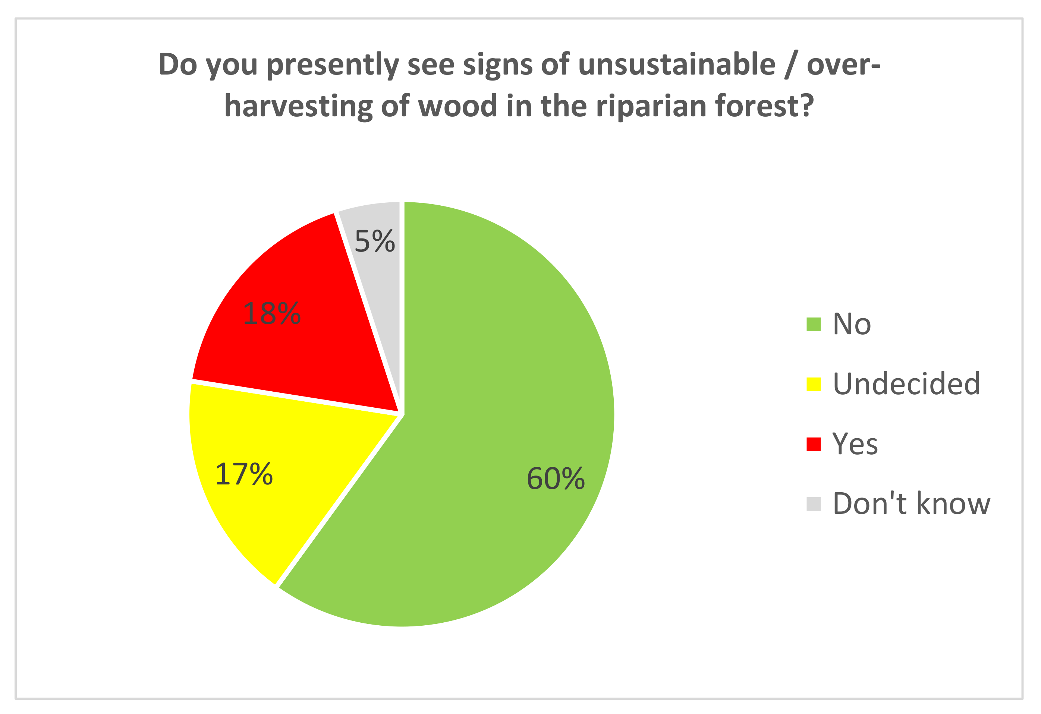
Task: Click the green legend swatch for No
Action: [x=814, y=324]
